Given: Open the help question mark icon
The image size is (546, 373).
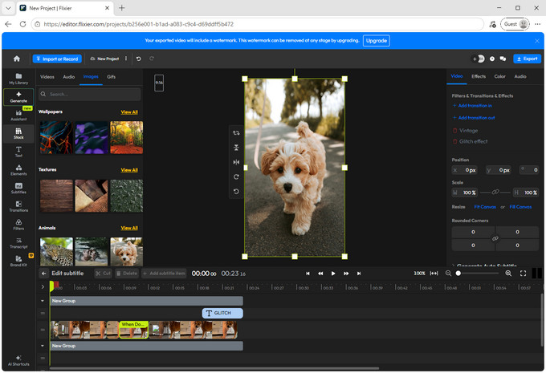Looking at the screenshot, I should click(492, 59).
